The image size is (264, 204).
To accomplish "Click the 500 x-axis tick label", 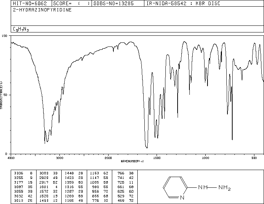I will [x=254, y=158].
